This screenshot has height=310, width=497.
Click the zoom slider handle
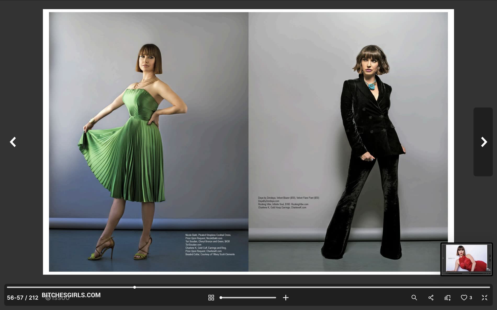[x=221, y=297]
